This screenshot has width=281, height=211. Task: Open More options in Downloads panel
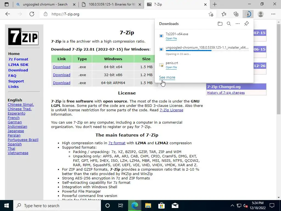click(238, 24)
